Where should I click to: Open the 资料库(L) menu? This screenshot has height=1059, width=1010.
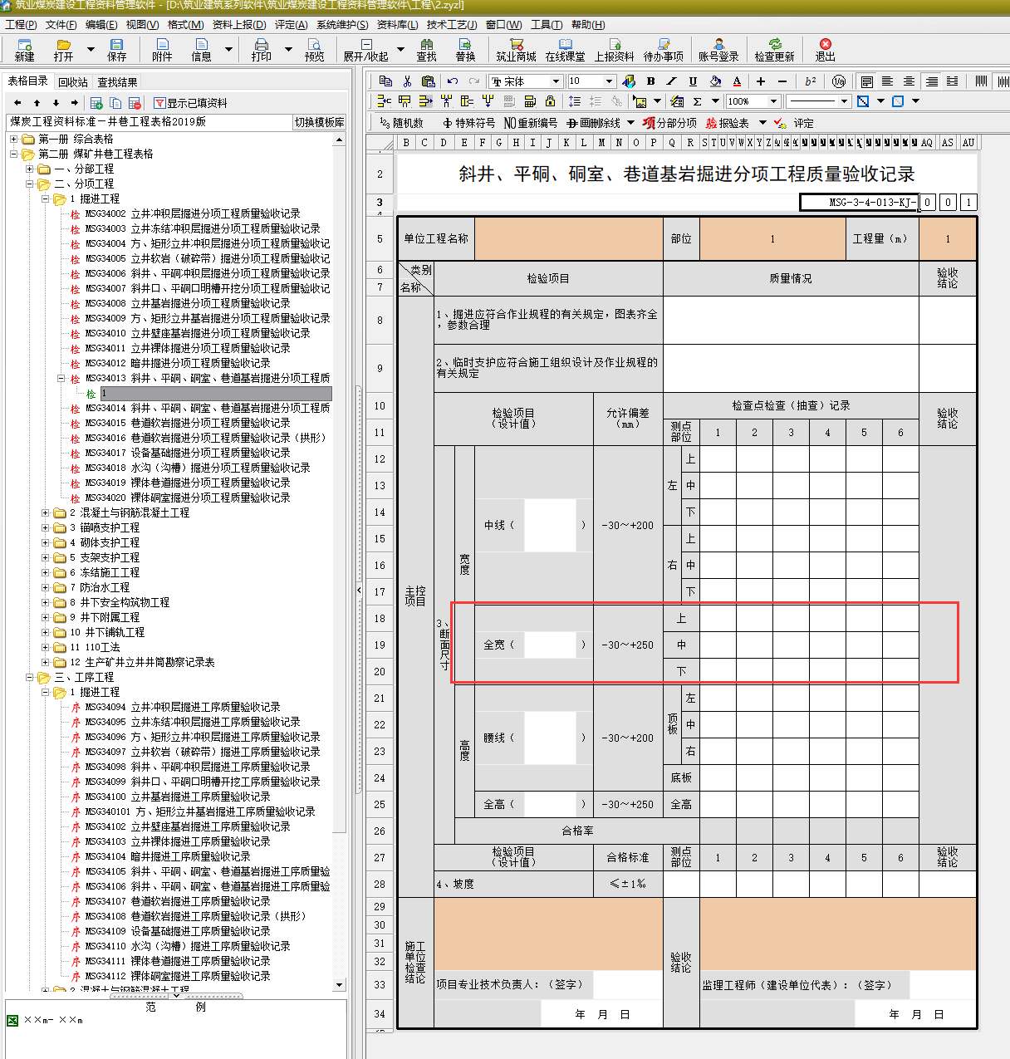point(398,25)
